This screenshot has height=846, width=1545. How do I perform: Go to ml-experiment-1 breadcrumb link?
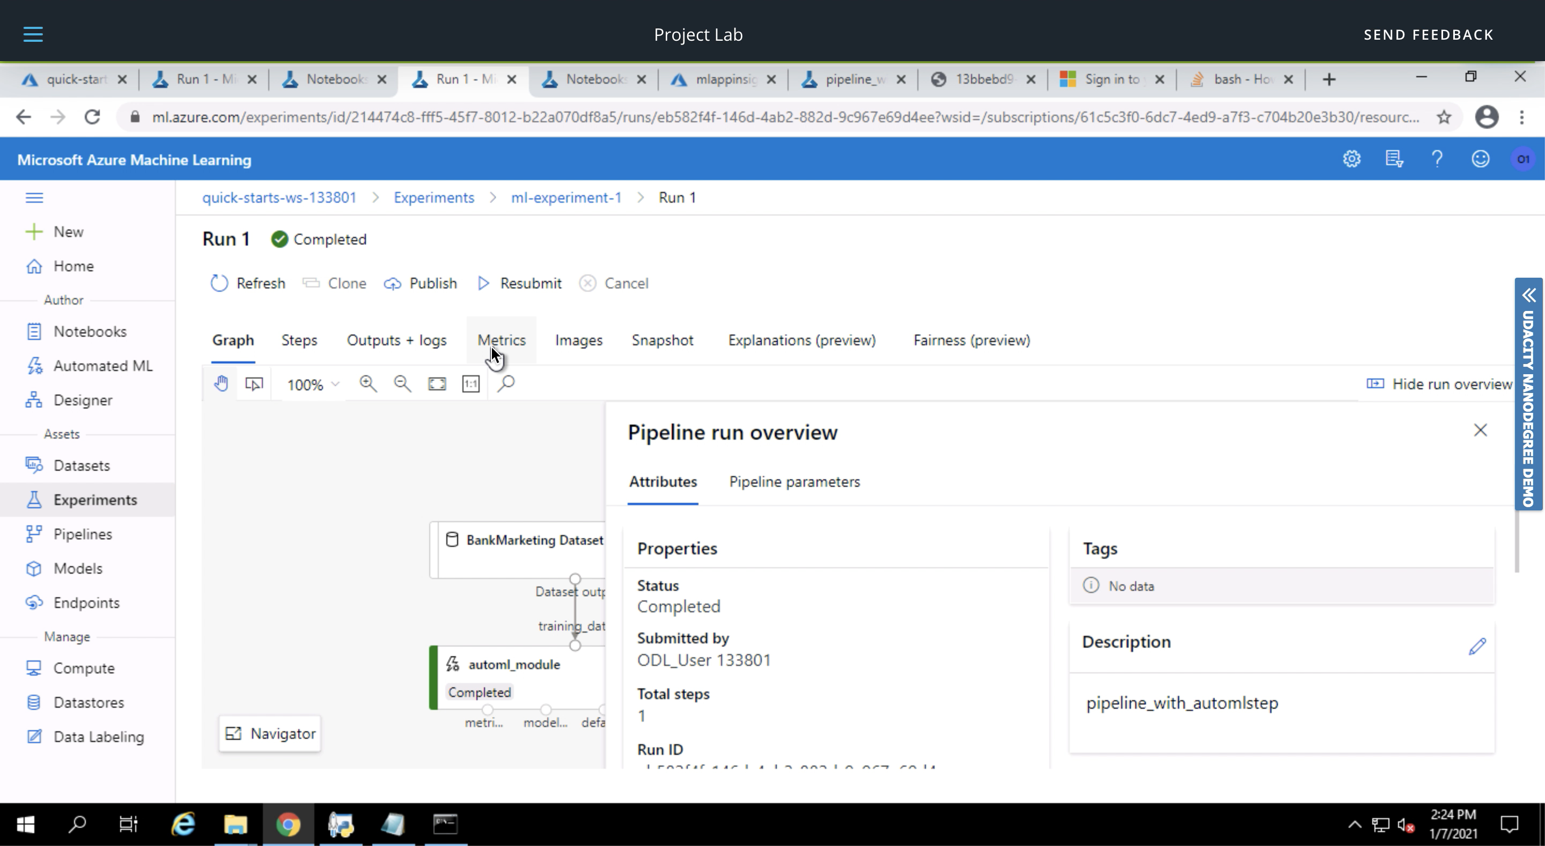(x=565, y=197)
